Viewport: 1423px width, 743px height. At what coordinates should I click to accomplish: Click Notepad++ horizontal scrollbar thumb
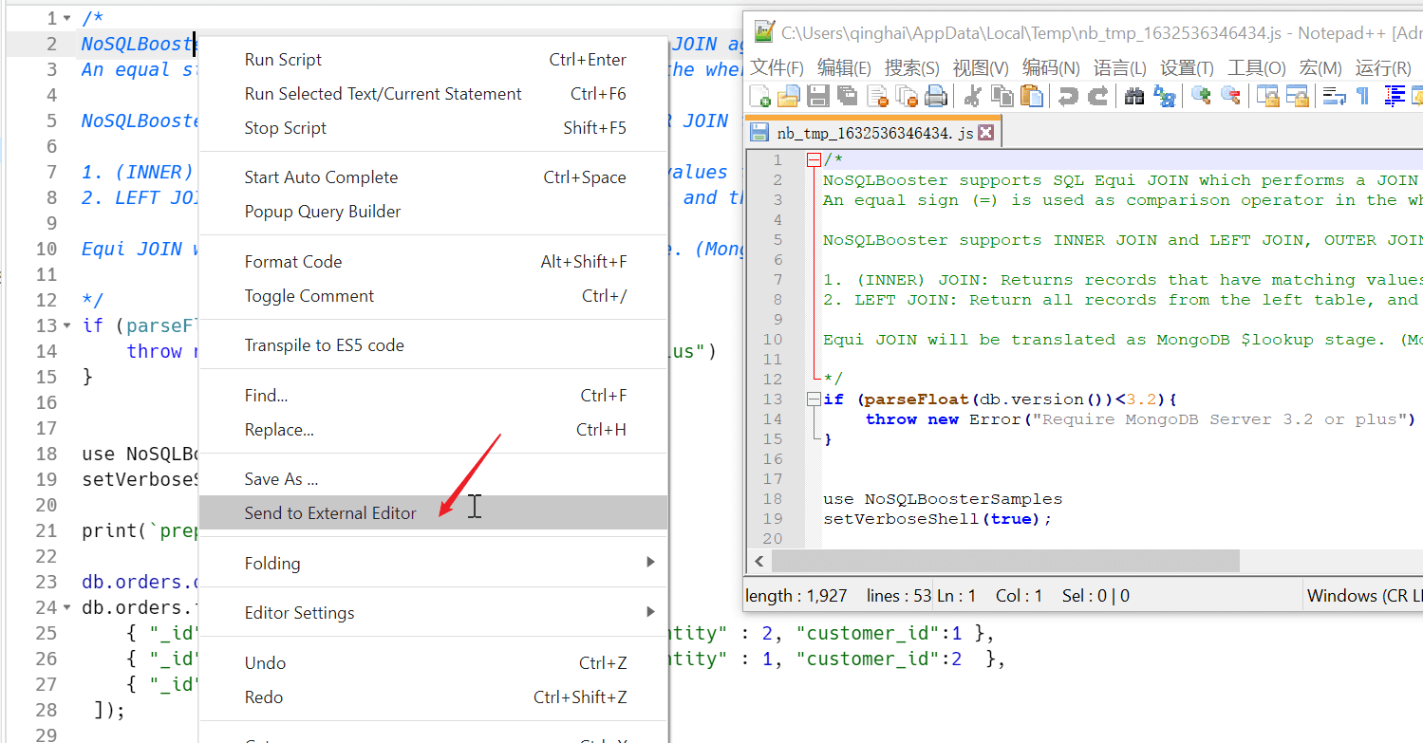[x=1005, y=561]
